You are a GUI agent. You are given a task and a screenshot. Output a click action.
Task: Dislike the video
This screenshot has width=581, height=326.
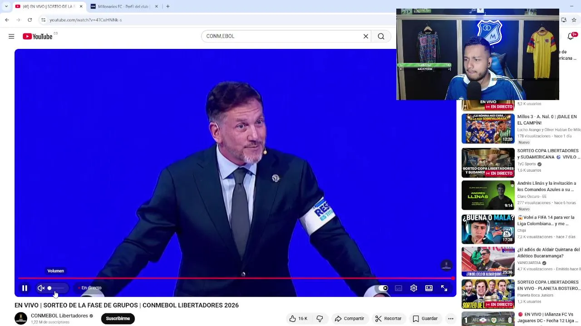pyautogui.click(x=320, y=319)
